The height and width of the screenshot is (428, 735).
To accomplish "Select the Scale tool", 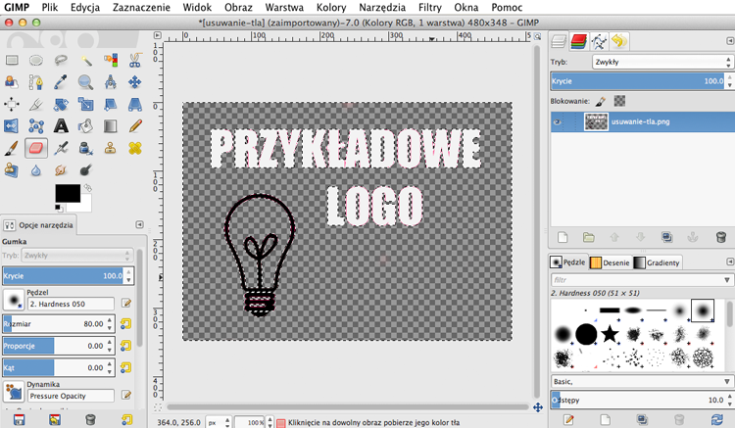I will click(x=86, y=104).
